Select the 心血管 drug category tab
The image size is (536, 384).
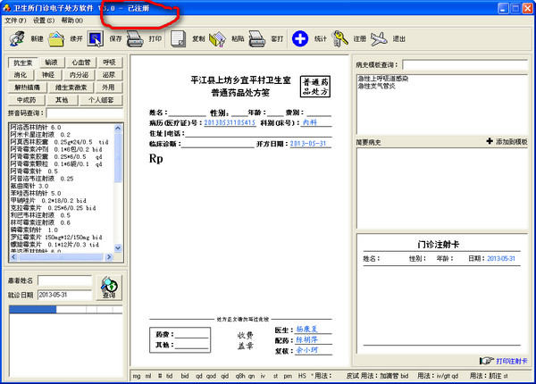tap(80, 63)
